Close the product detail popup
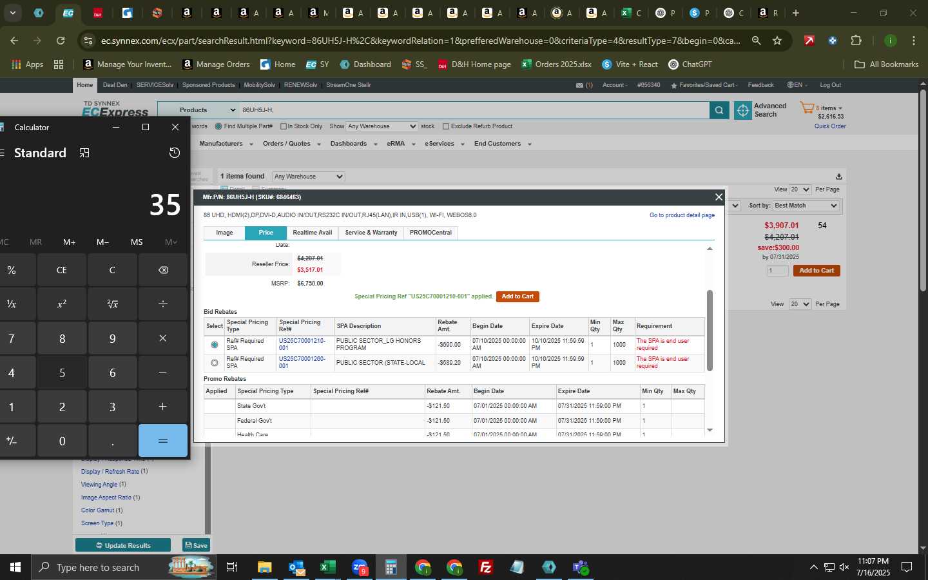This screenshot has width=928, height=580. [x=719, y=197]
